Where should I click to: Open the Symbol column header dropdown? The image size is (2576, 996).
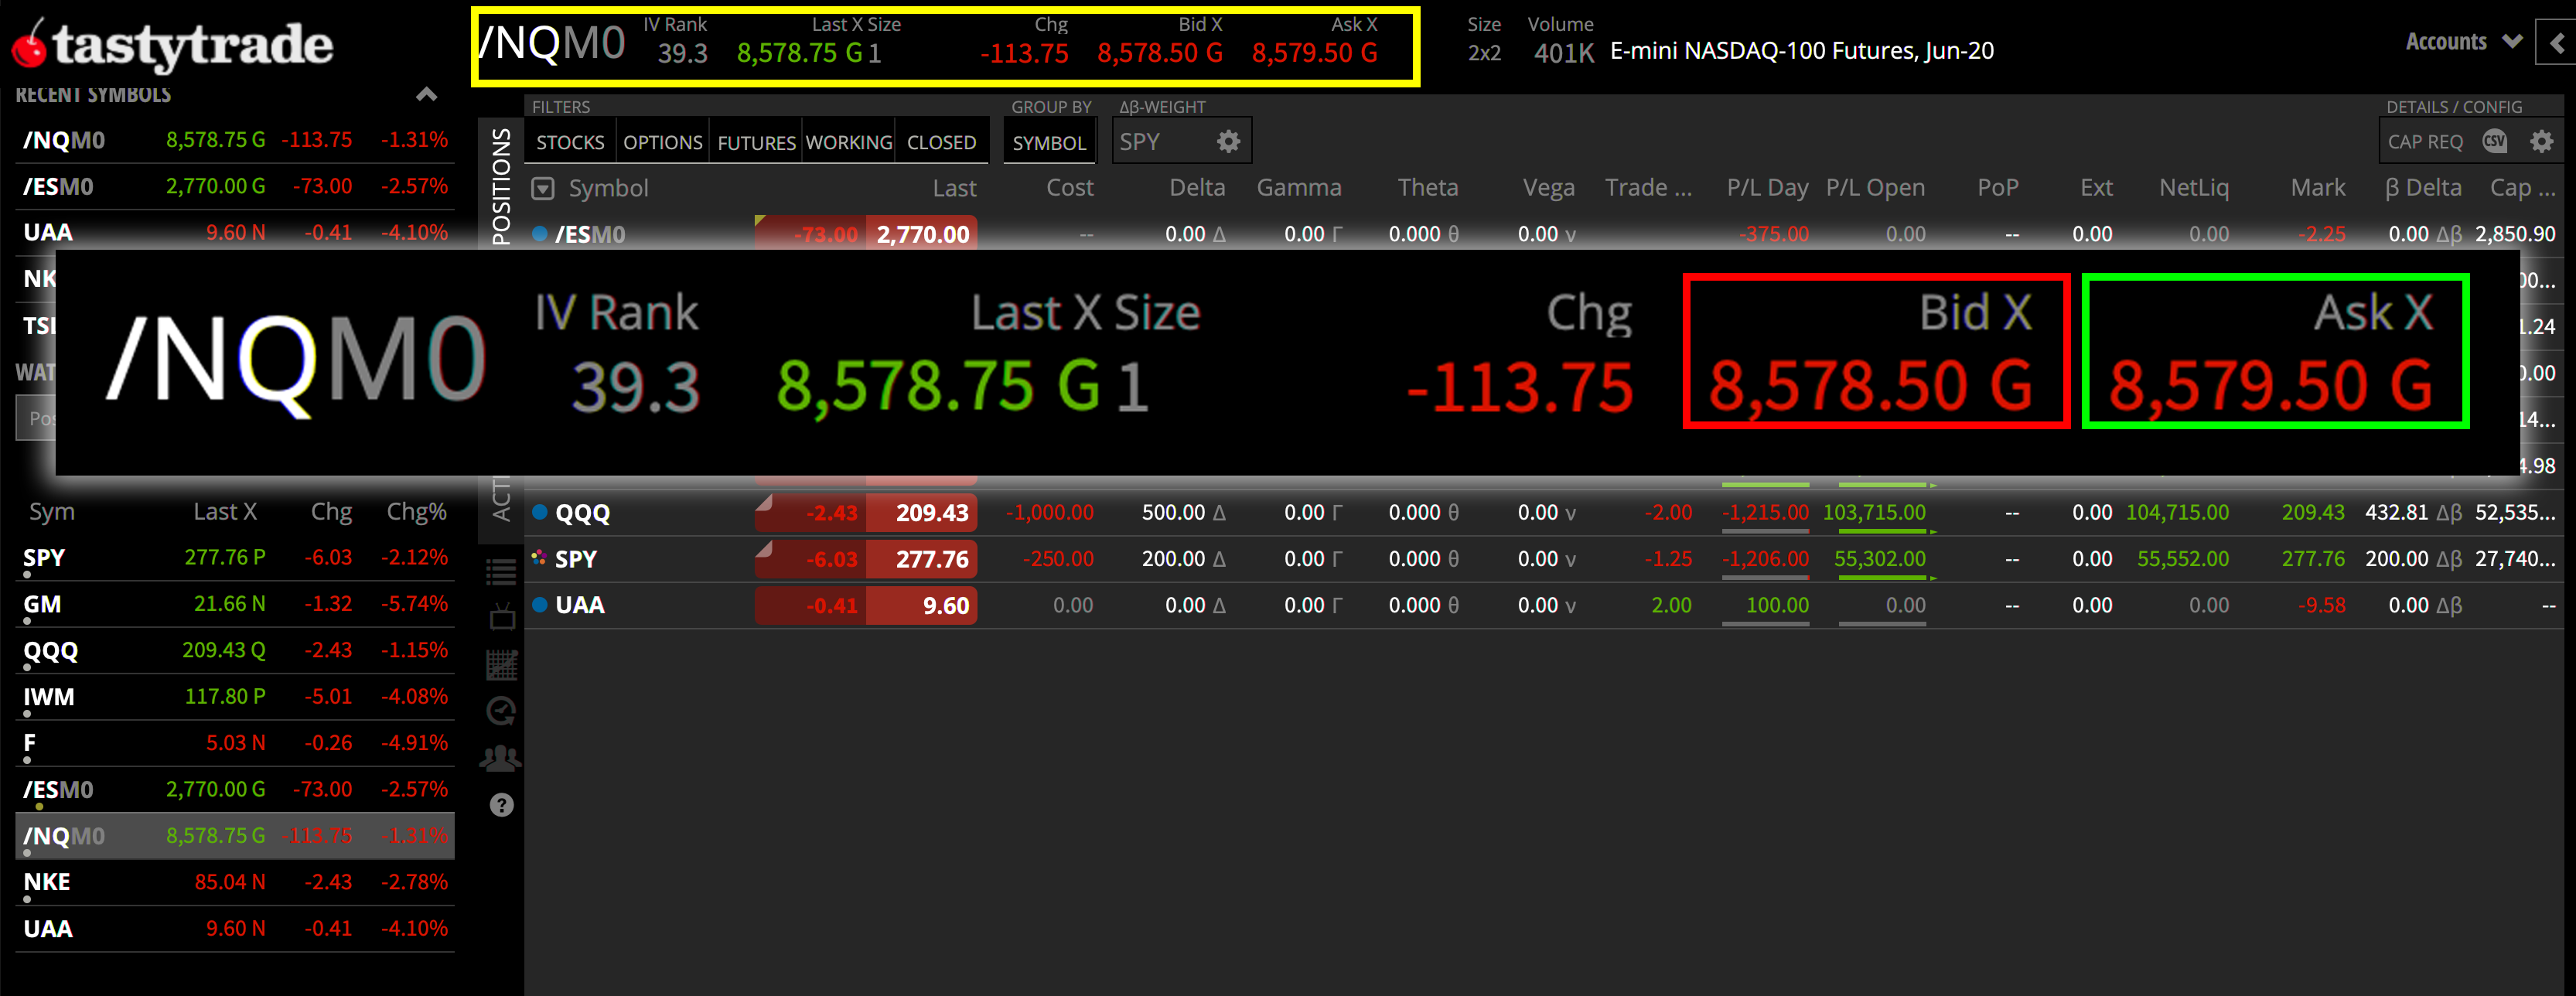point(543,187)
